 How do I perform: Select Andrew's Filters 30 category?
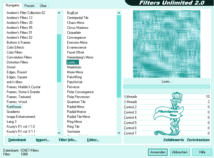pyautogui.click(x=19, y=23)
